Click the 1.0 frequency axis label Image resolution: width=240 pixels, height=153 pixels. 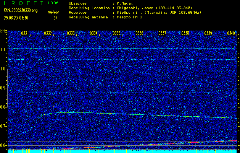coord(3,69)
